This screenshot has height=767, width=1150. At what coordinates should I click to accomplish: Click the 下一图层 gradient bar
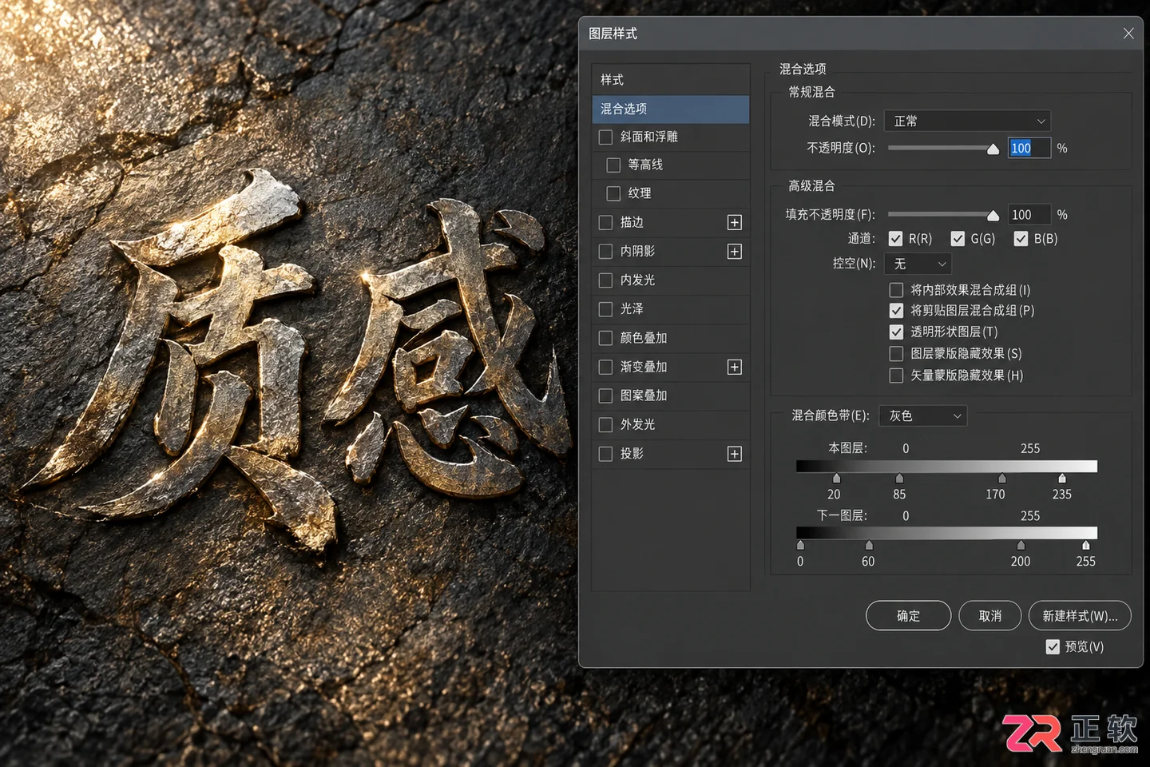pyautogui.click(x=946, y=534)
